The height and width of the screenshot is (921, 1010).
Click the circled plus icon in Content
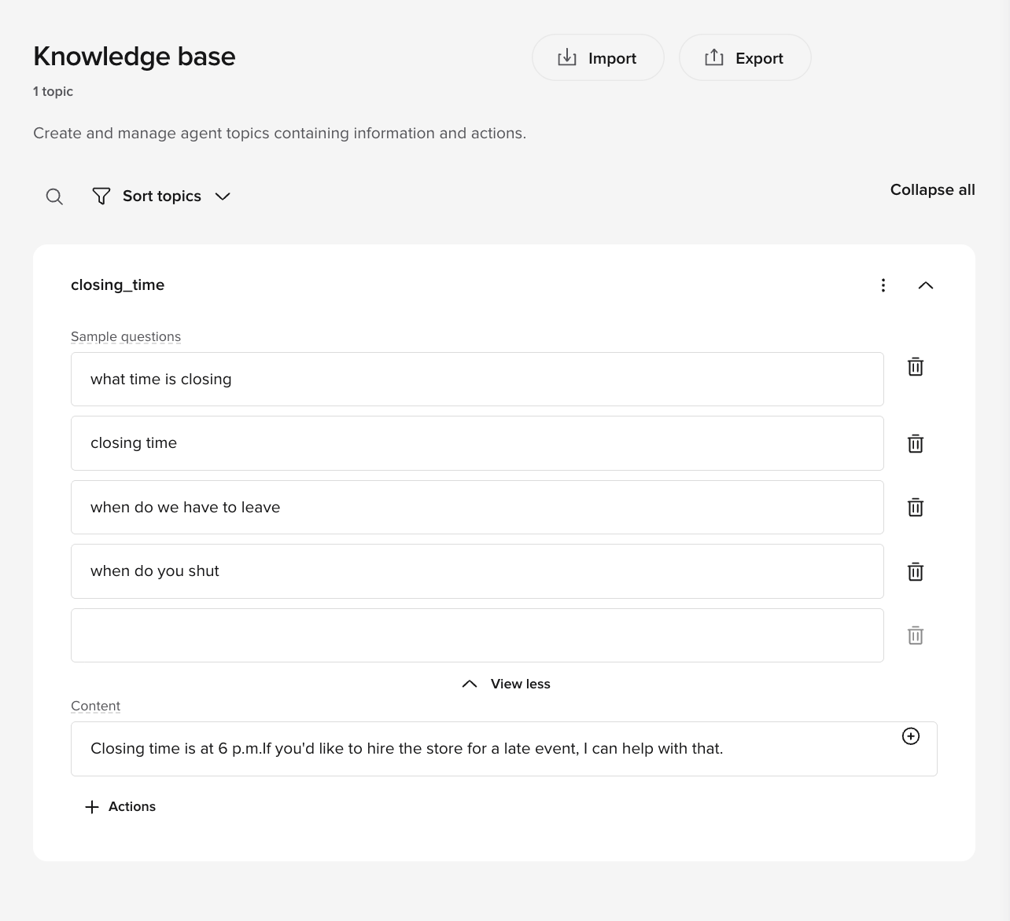click(910, 736)
